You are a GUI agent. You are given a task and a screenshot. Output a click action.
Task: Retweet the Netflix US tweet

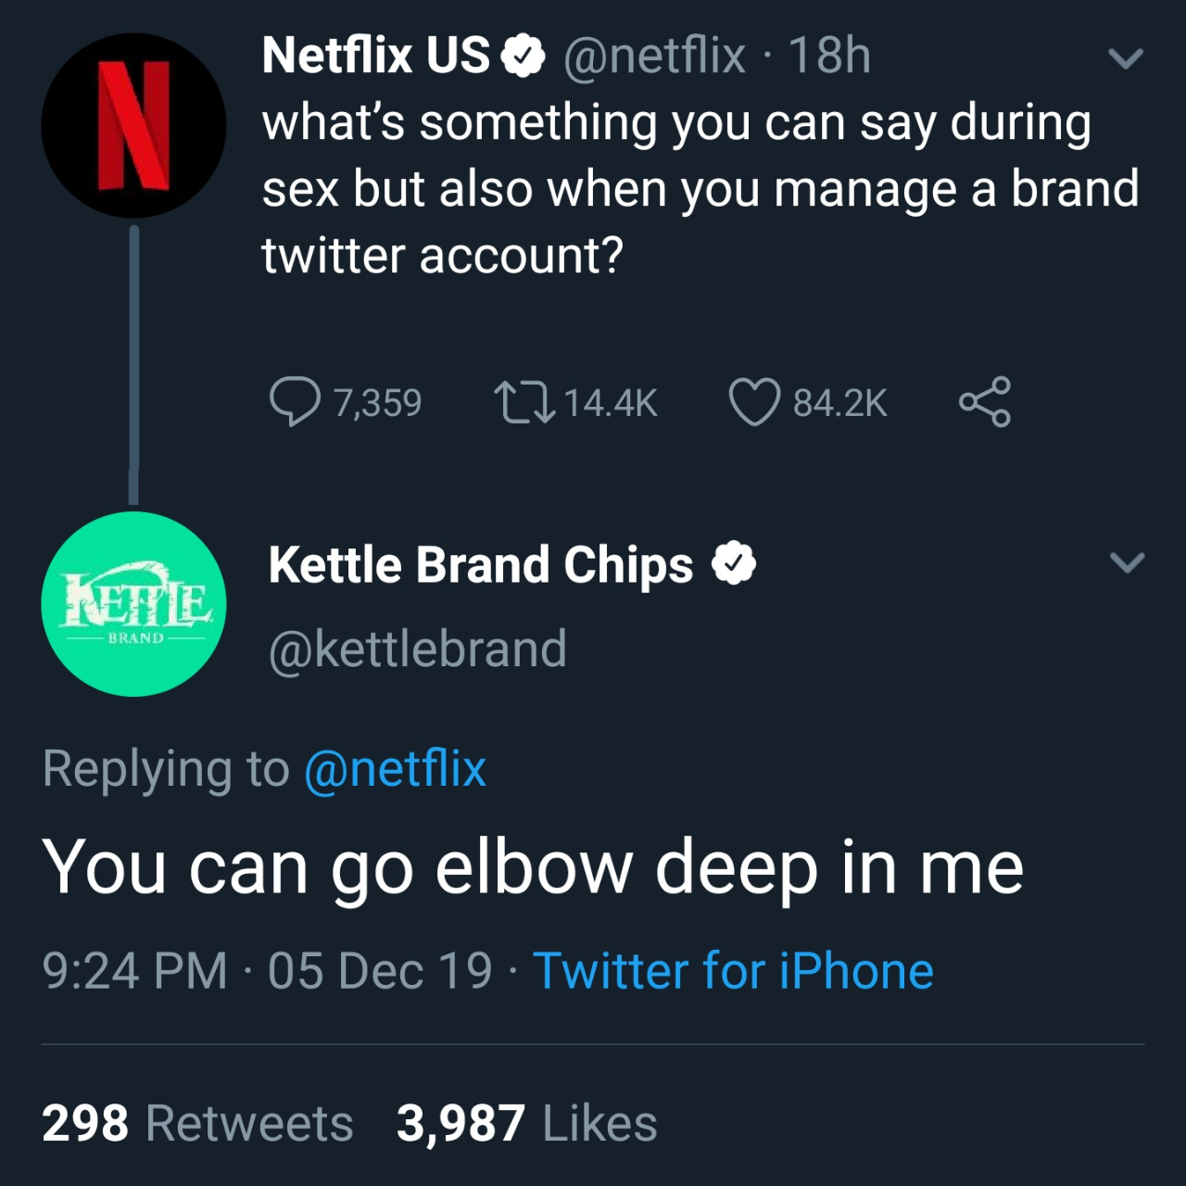[x=524, y=402]
